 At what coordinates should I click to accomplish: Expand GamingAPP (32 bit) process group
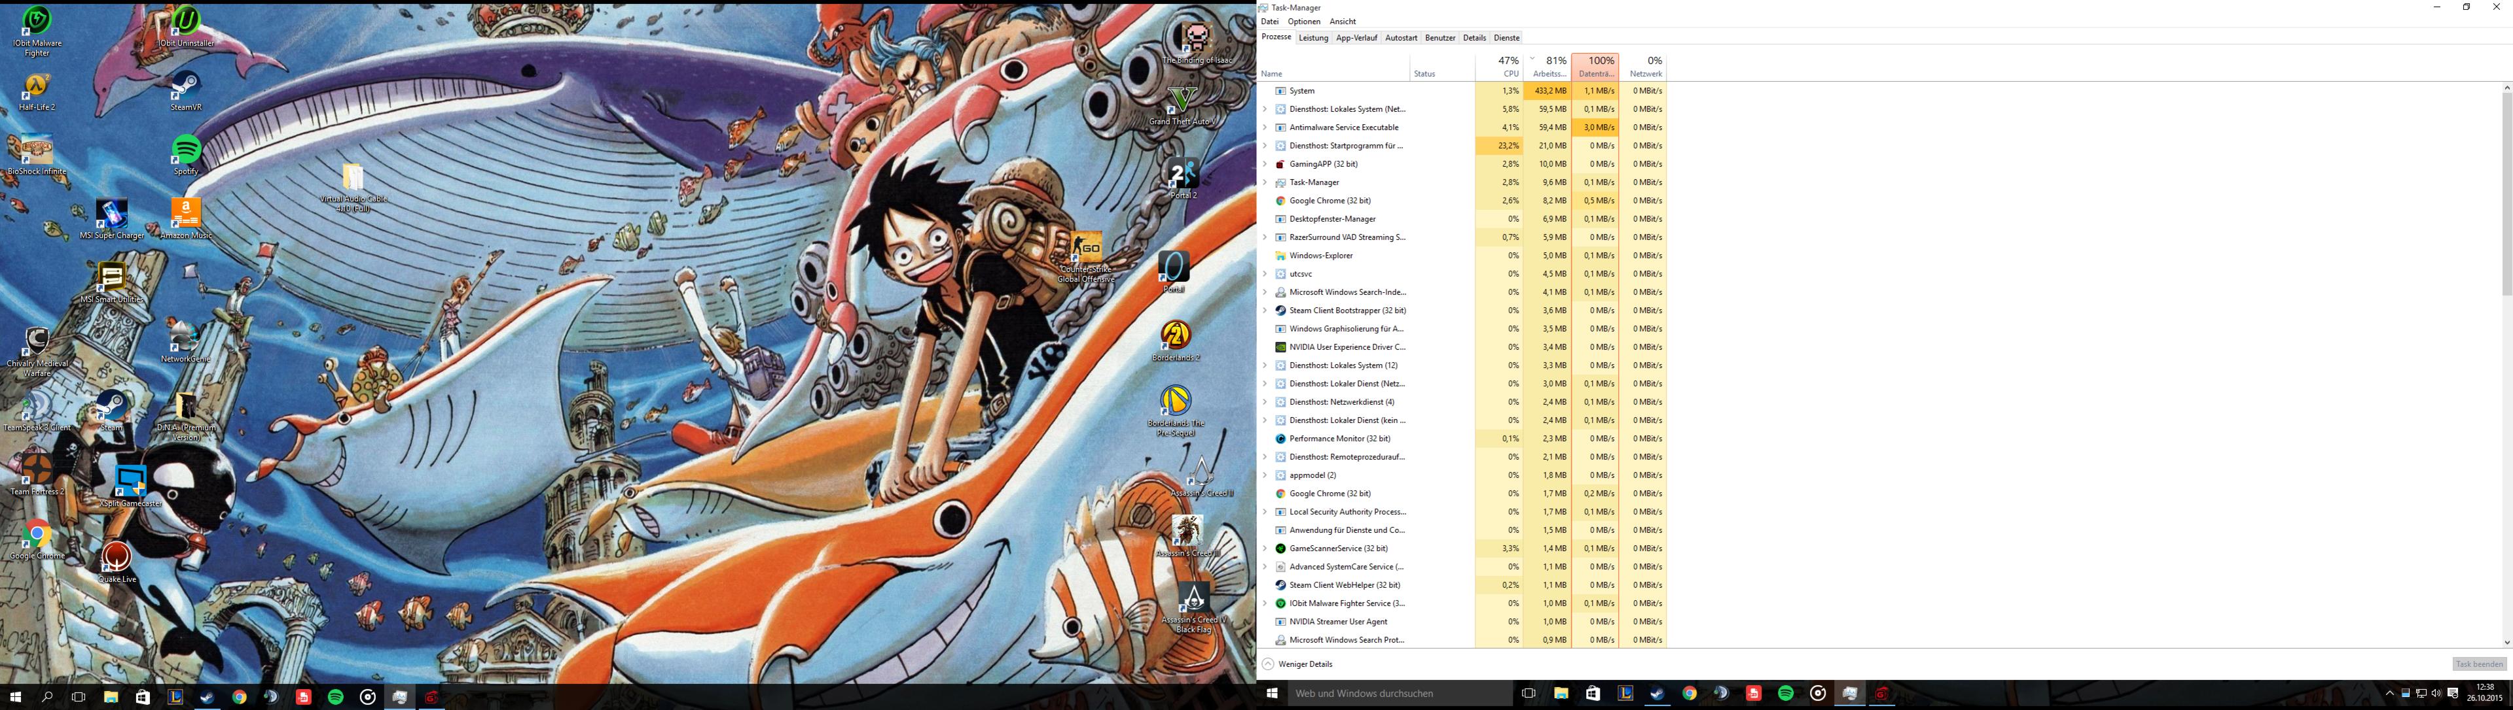(1264, 163)
